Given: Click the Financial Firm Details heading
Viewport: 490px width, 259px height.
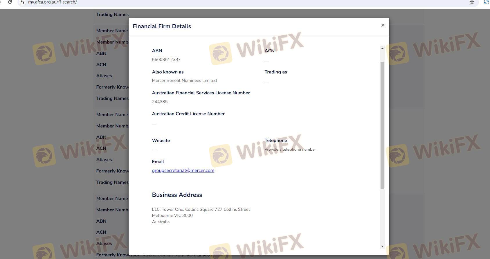Looking at the screenshot, I should 162,26.
